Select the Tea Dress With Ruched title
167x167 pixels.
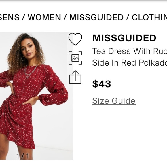pyautogui.click(x=130, y=51)
